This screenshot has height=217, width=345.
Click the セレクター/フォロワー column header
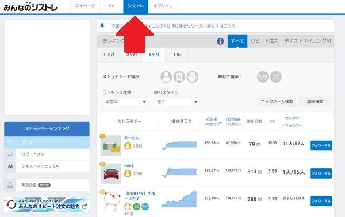point(293,122)
